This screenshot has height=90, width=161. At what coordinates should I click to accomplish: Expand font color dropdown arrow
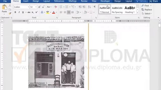click(x=56, y=12)
